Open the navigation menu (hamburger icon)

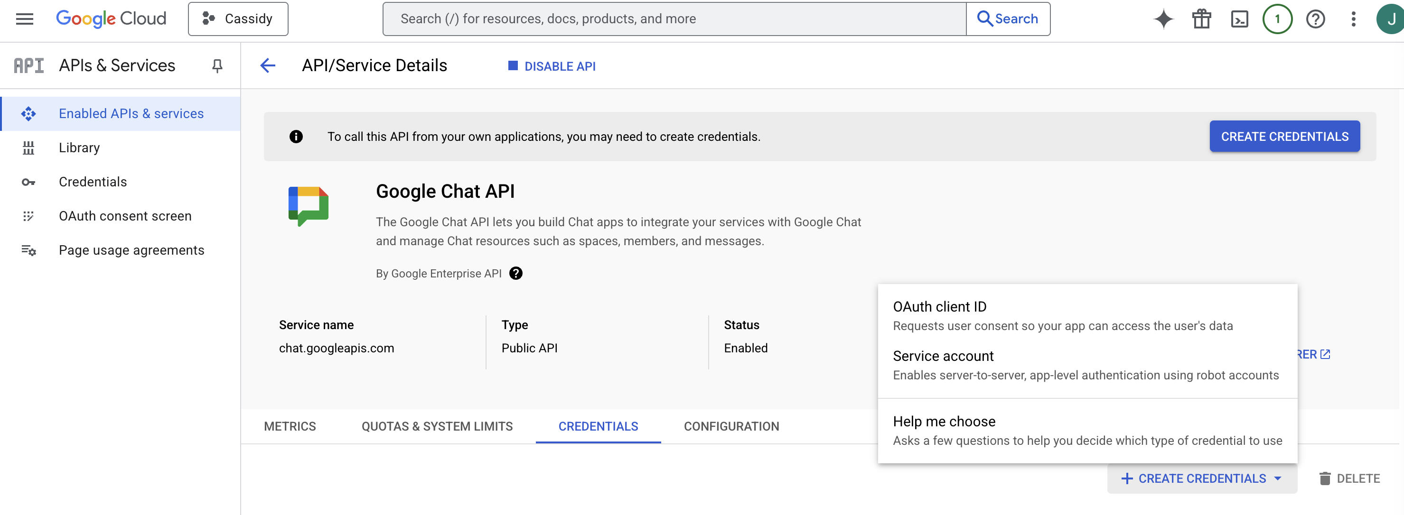pyautogui.click(x=24, y=18)
